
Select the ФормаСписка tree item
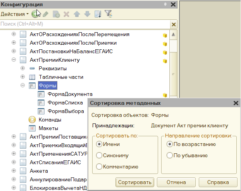pos(65,102)
